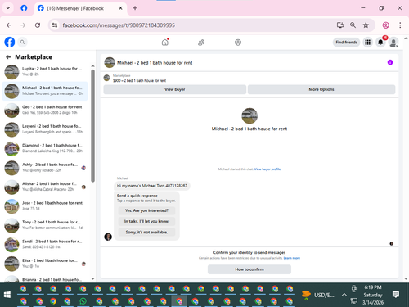Screen dimensions: 409x307
Task: Click the message 'Hi my name's Michael Toro'
Action: point(152,186)
